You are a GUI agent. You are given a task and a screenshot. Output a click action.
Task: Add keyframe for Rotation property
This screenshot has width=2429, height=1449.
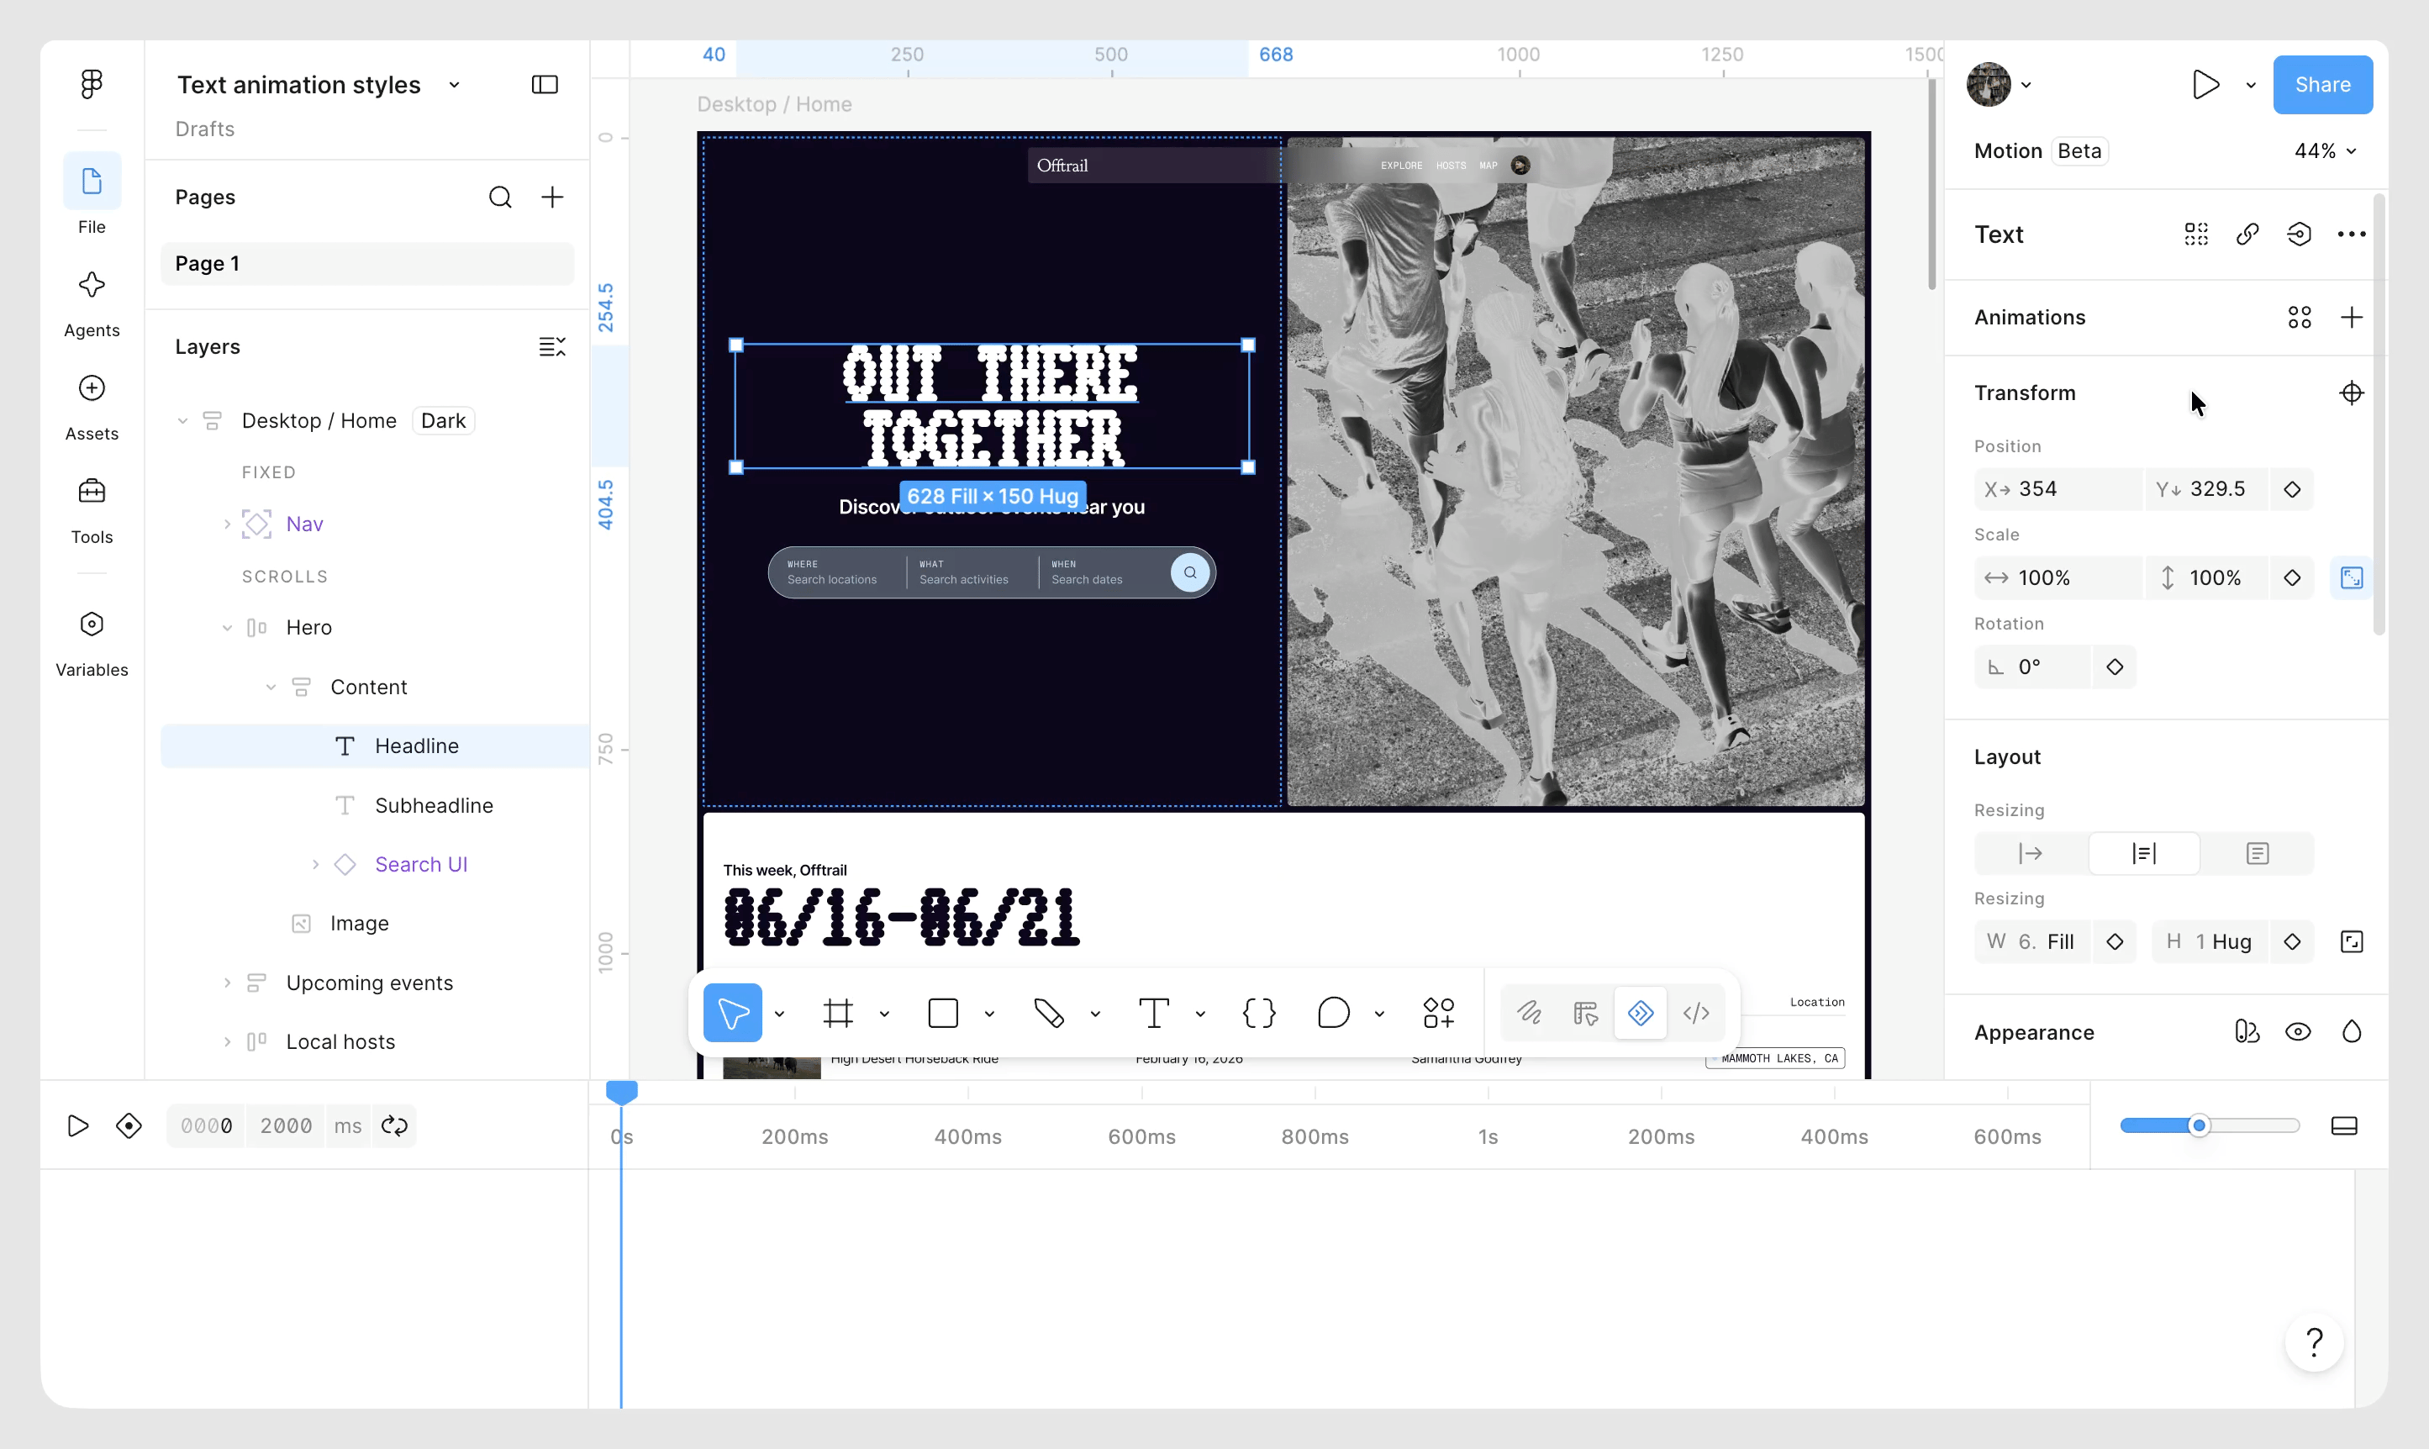coord(2115,667)
